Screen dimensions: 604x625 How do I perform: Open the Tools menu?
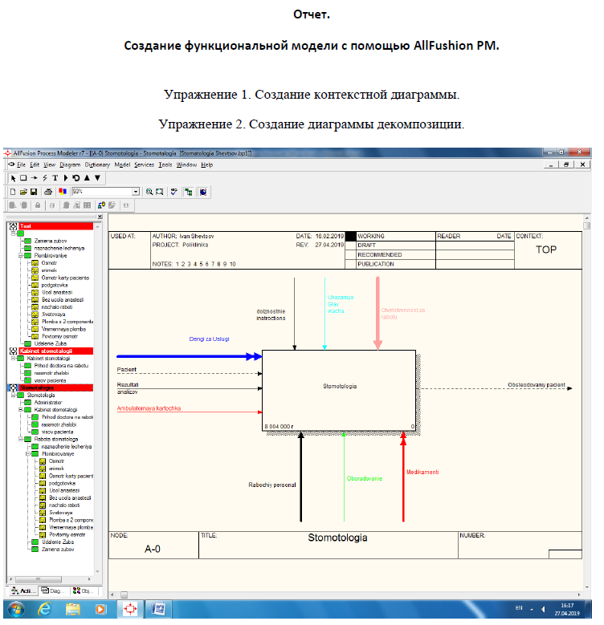point(165,165)
